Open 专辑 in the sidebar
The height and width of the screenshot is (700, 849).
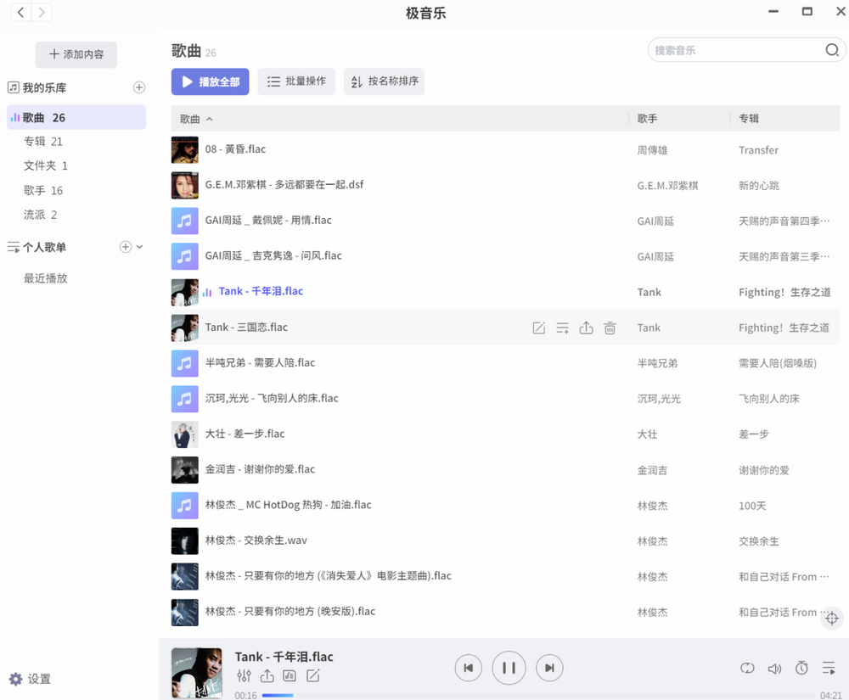point(42,142)
